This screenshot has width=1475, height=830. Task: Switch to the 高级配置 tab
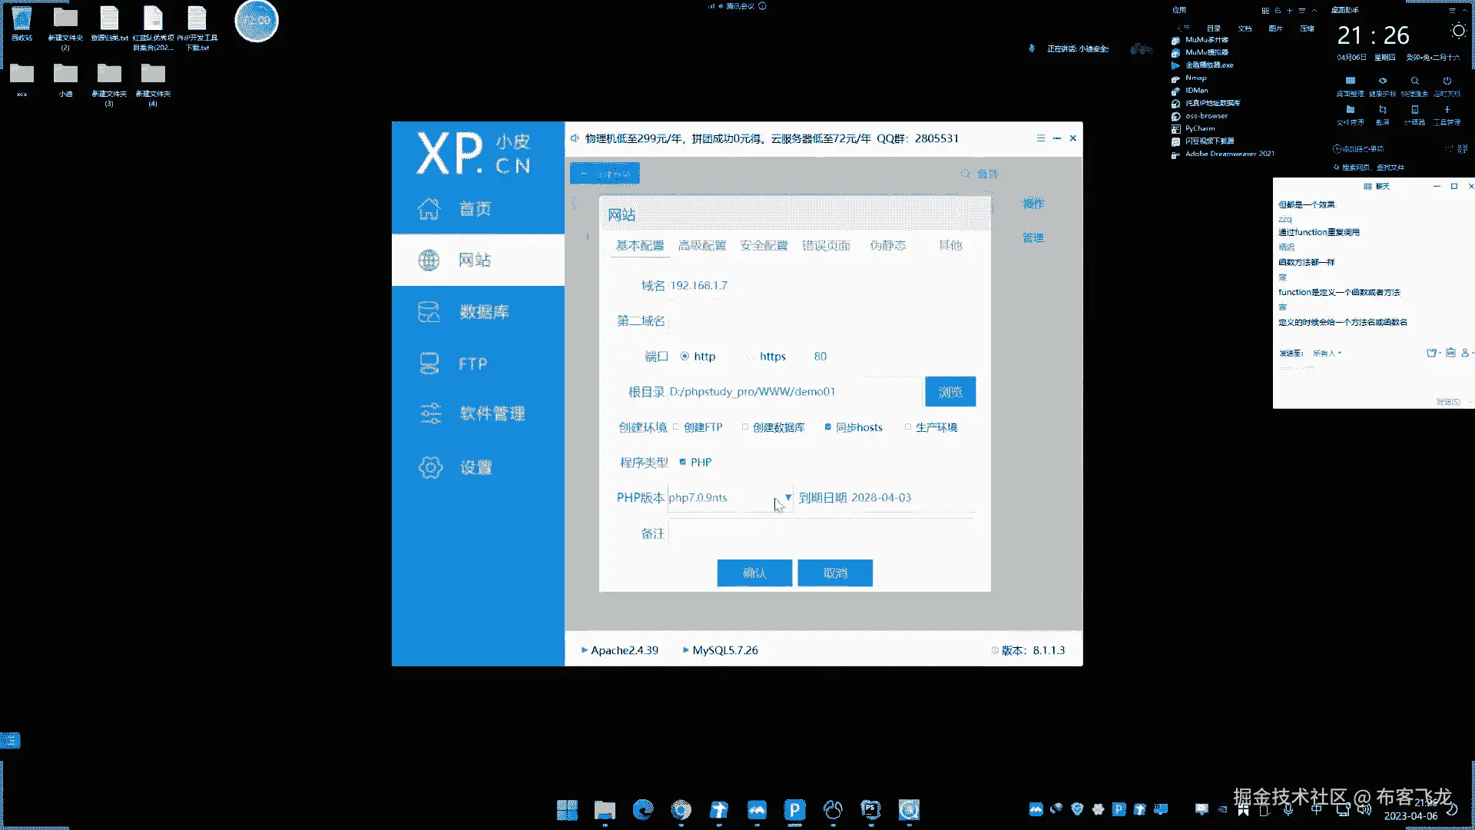(x=701, y=245)
